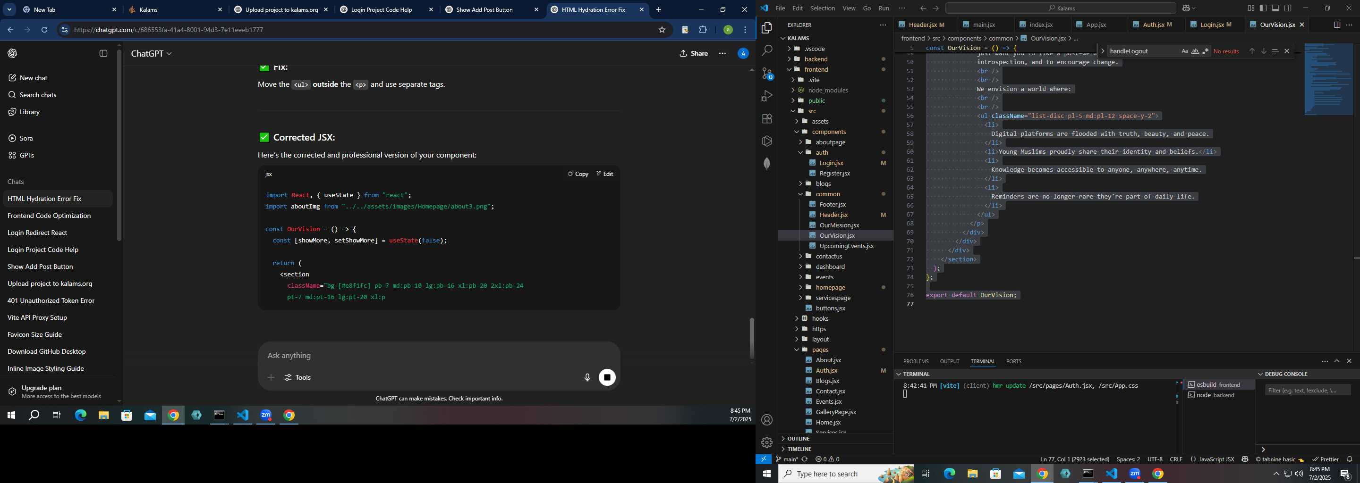Toggle Match Case in find widget

[1184, 51]
